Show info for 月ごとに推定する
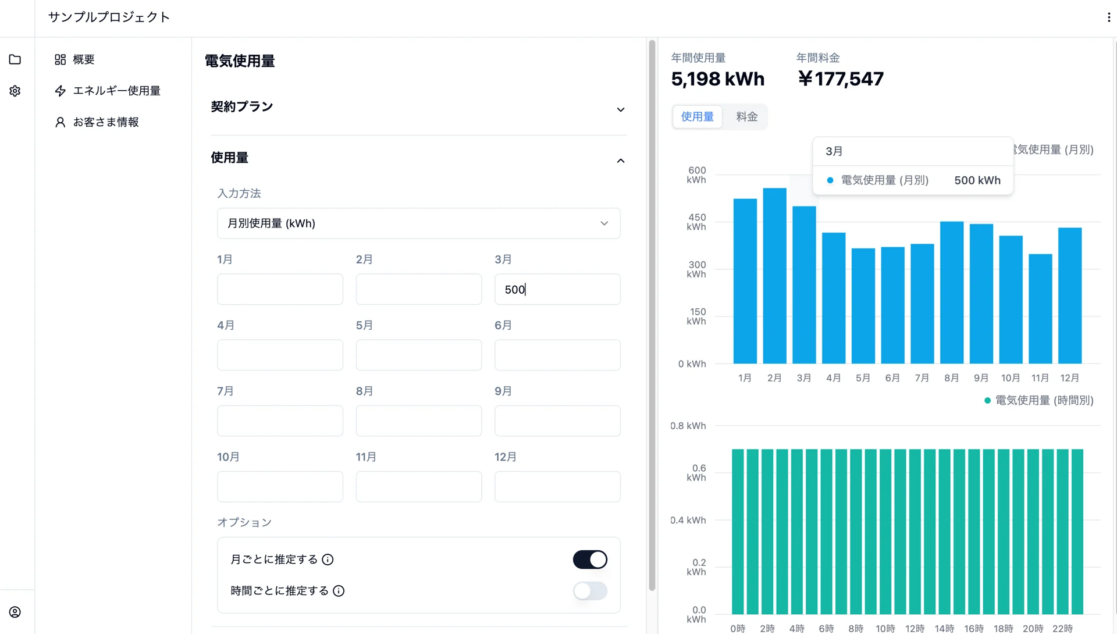The height and width of the screenshot is (634, 1117). click(x=328, y=560)
